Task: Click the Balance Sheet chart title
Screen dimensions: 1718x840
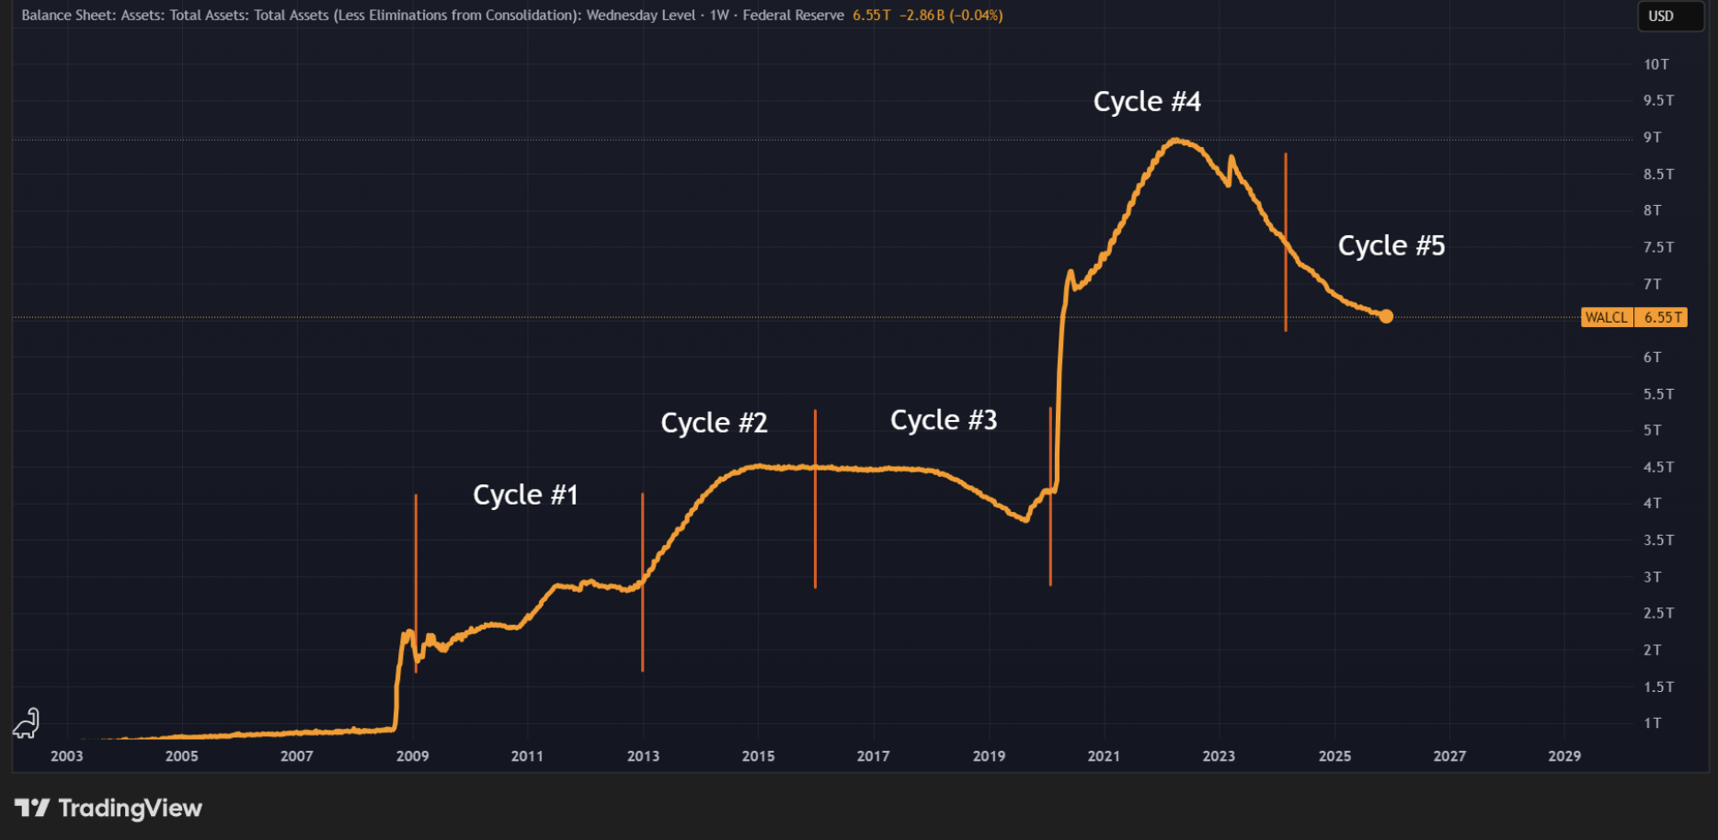Action: coord(359,15)
